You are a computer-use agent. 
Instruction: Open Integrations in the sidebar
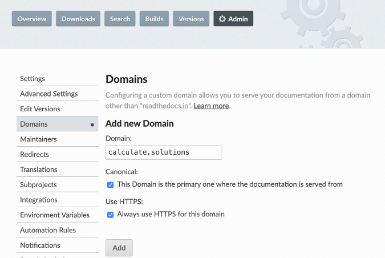(57, 200)
